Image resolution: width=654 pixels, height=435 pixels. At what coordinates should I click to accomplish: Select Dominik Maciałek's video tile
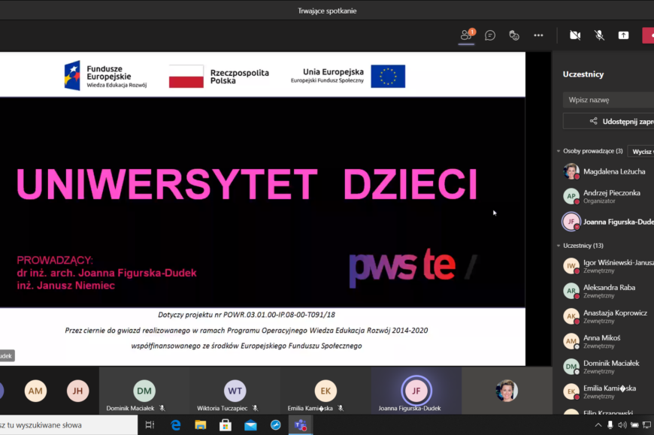point(144,391)
